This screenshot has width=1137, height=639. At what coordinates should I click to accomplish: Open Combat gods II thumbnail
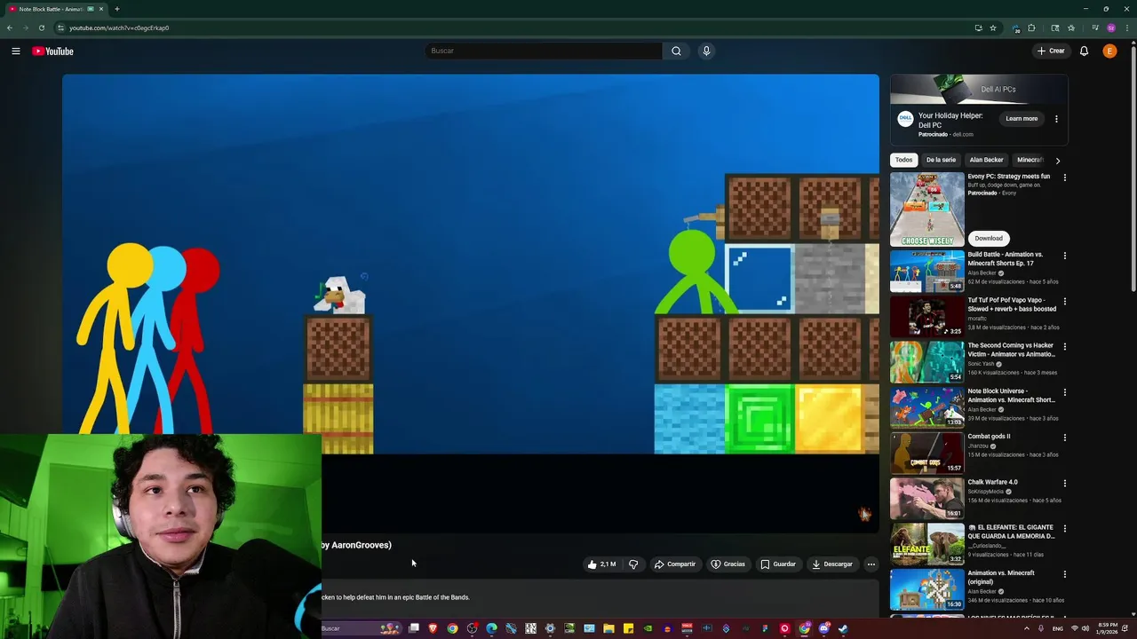(x=926, y=453)
